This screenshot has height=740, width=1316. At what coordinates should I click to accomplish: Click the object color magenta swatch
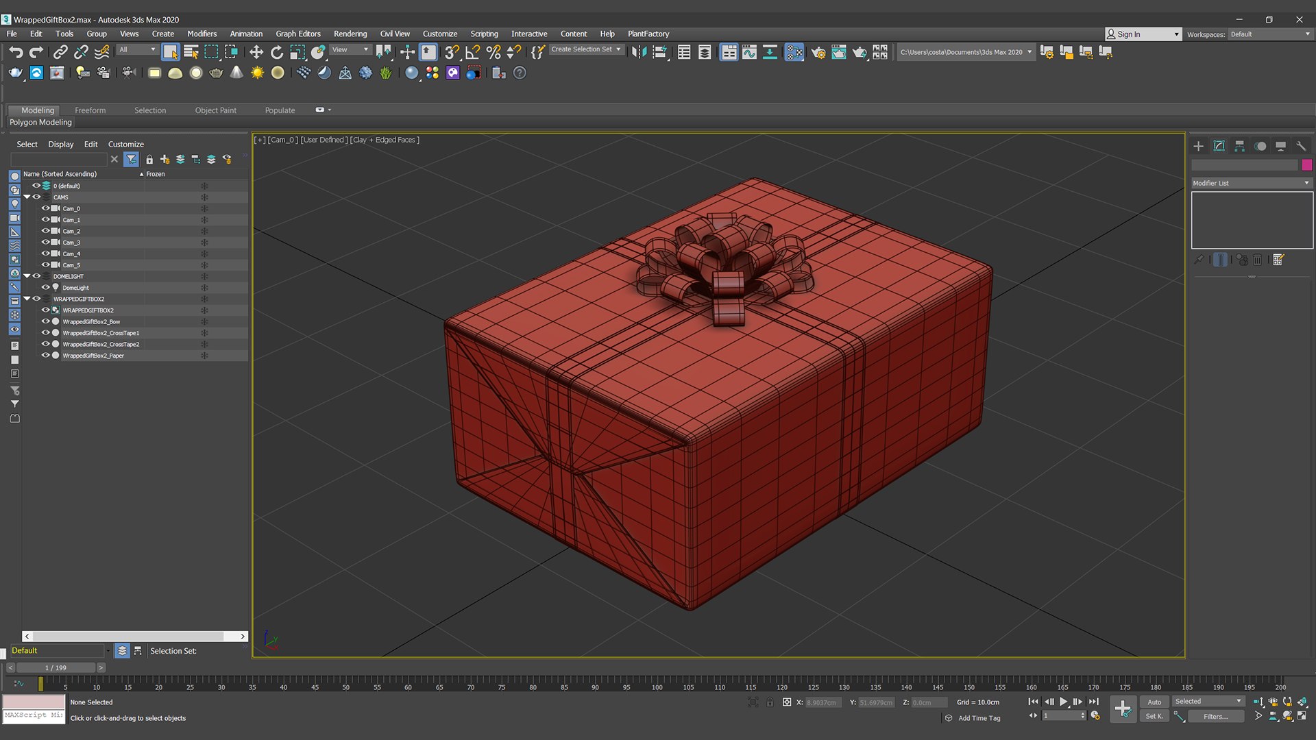[1307, 164]
